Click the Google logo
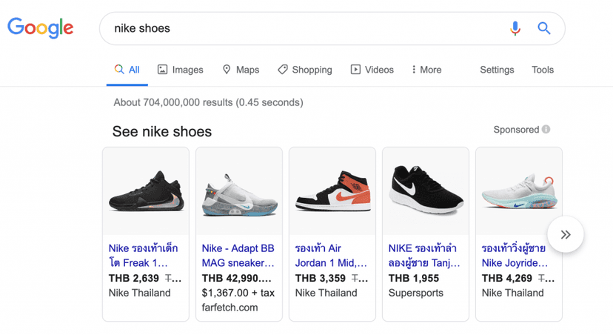The width and height of the screenshot is (613, 335). click(x=41, y=28)
